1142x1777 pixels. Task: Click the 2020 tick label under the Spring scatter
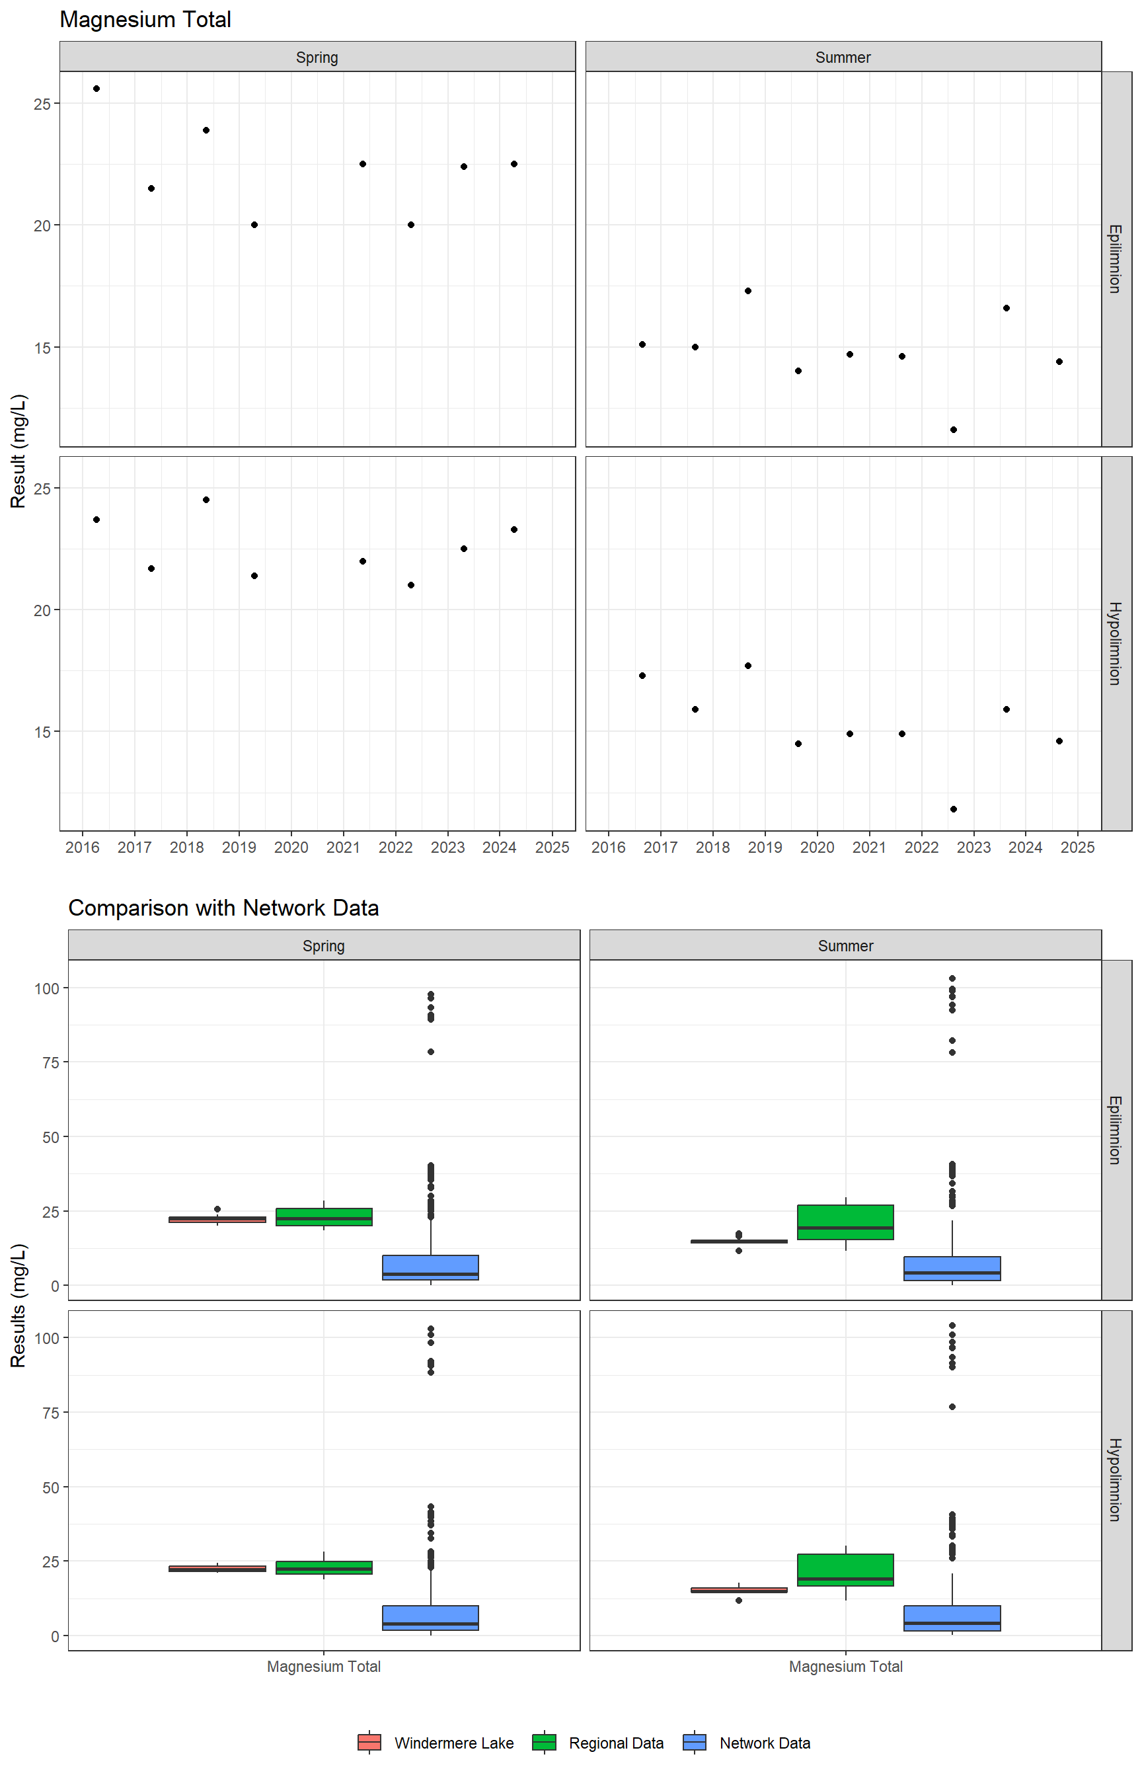point(291,847)
